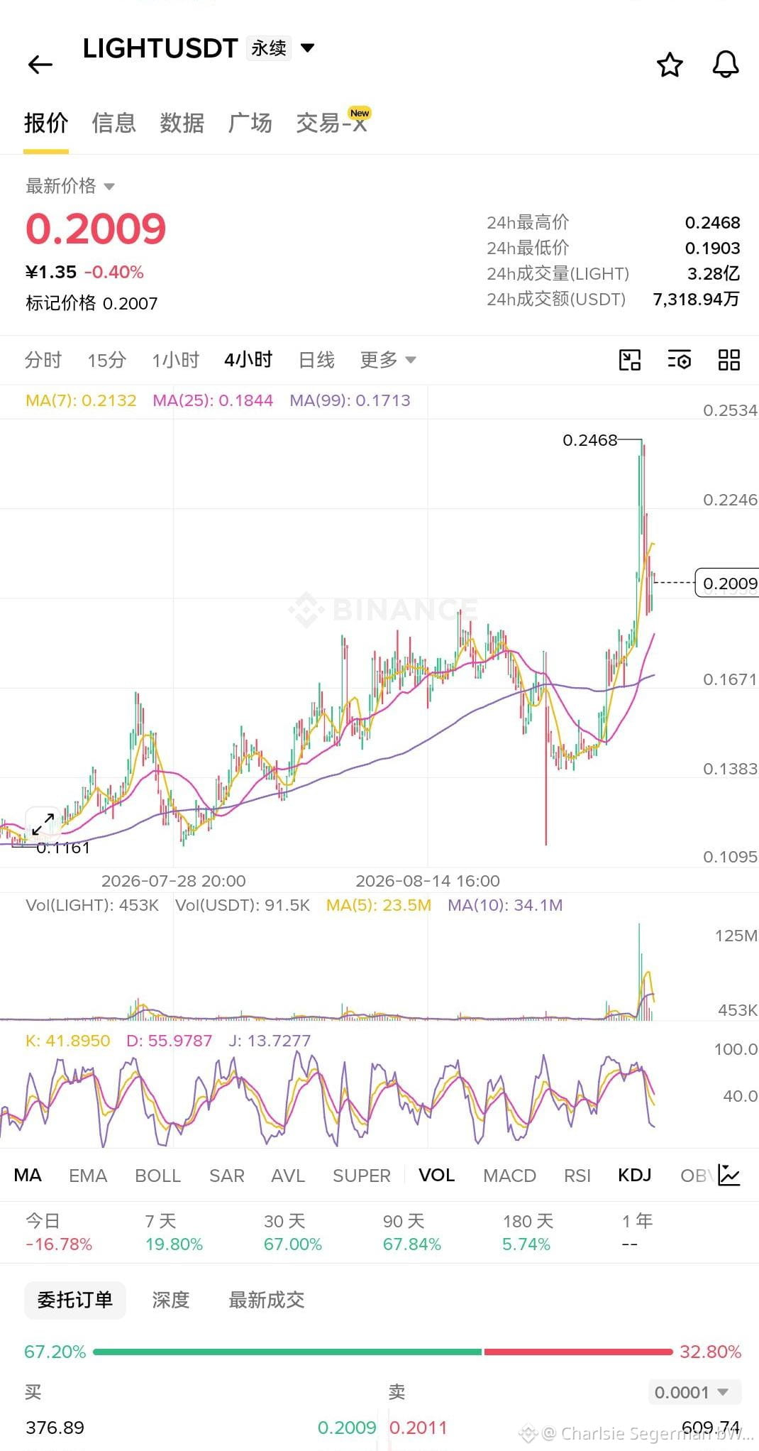This screenshot has width=759, height=1451.
Task: Toggle the MA indicator
Action: 28,1176
